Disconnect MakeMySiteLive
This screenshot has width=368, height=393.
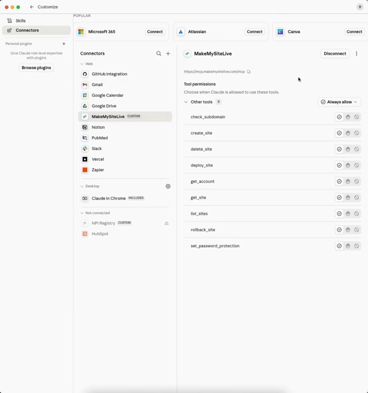pos(335,54)
